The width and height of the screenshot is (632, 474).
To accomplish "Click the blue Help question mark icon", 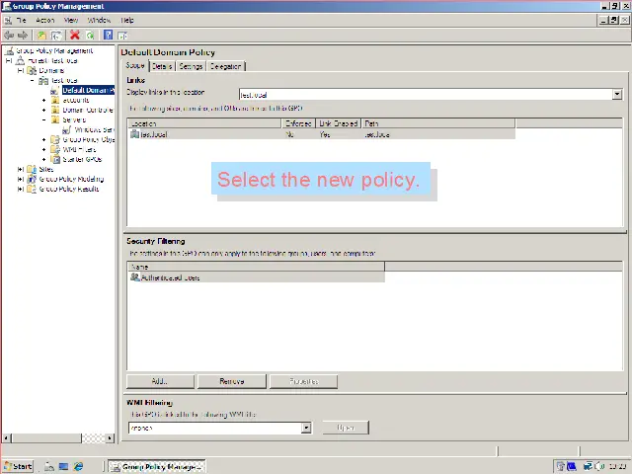I will click(x=108, y=36).
